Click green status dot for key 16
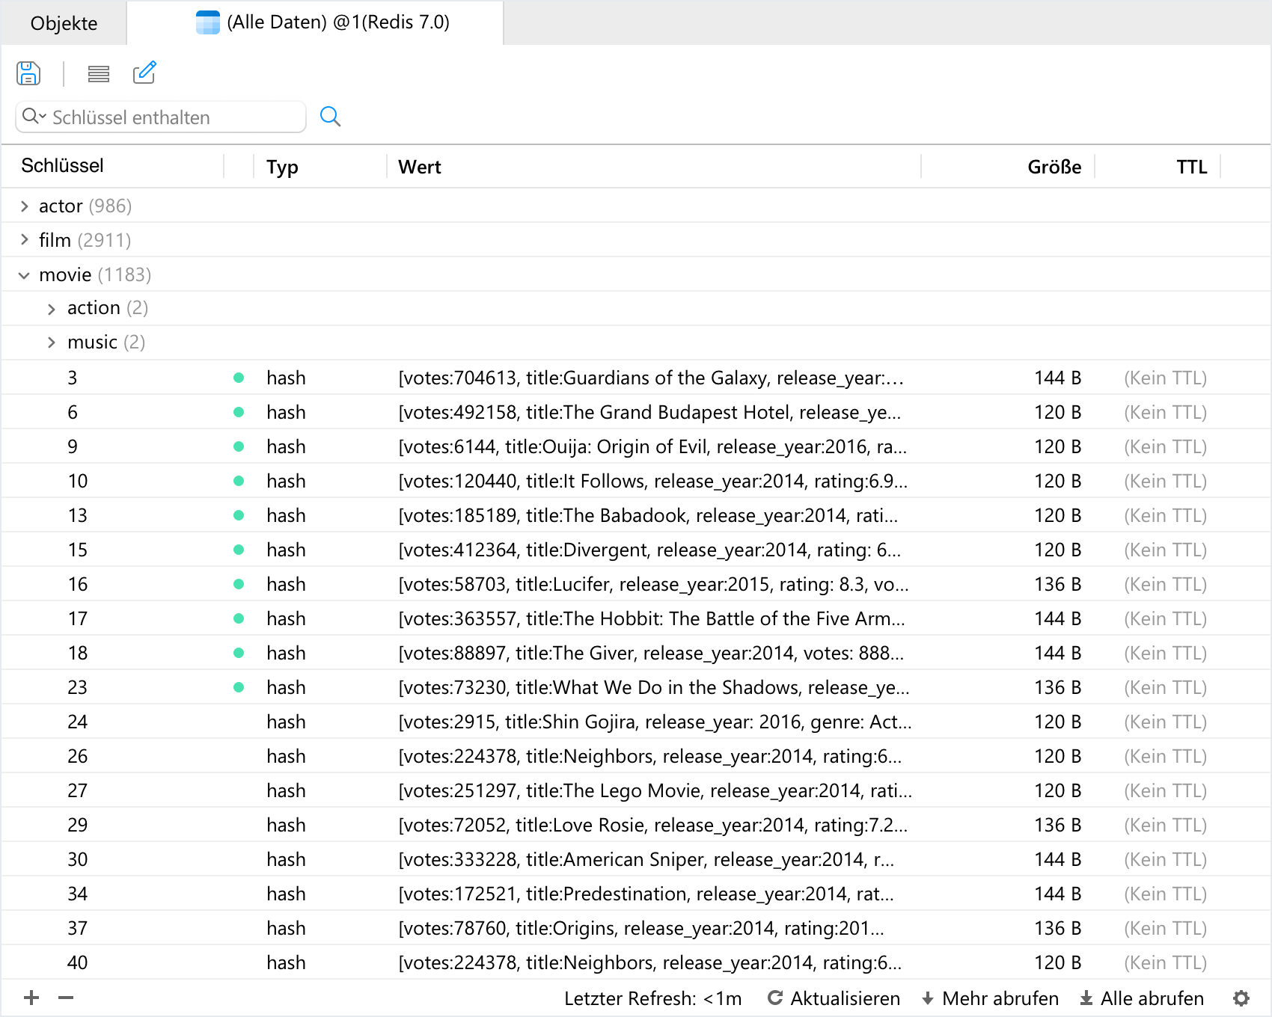The width and height of the screenshot is (1272, 1017). (x=239, y=584)
